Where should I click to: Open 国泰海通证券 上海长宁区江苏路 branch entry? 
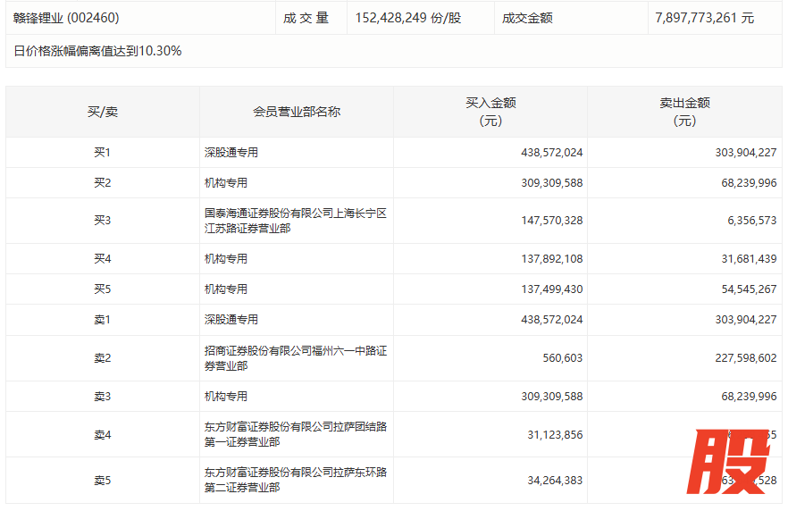pos(295,221)
